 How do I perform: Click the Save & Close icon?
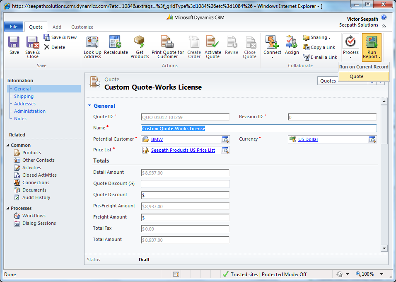click(32, 42)
